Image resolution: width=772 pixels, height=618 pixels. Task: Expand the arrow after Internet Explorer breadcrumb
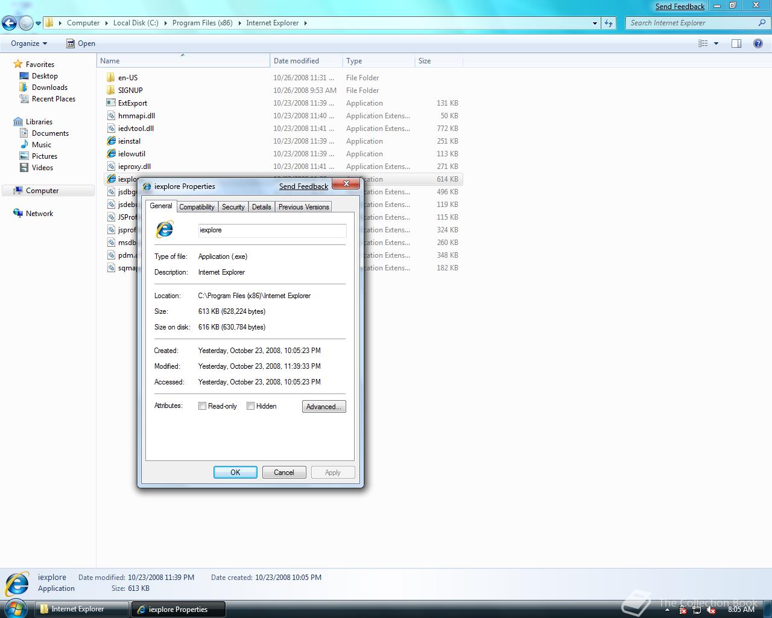click(305, 23)
